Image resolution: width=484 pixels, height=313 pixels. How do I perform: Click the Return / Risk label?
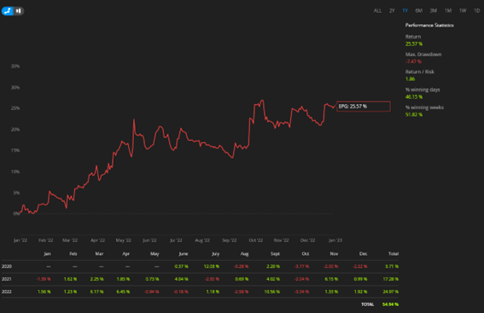tap(419, 72)
